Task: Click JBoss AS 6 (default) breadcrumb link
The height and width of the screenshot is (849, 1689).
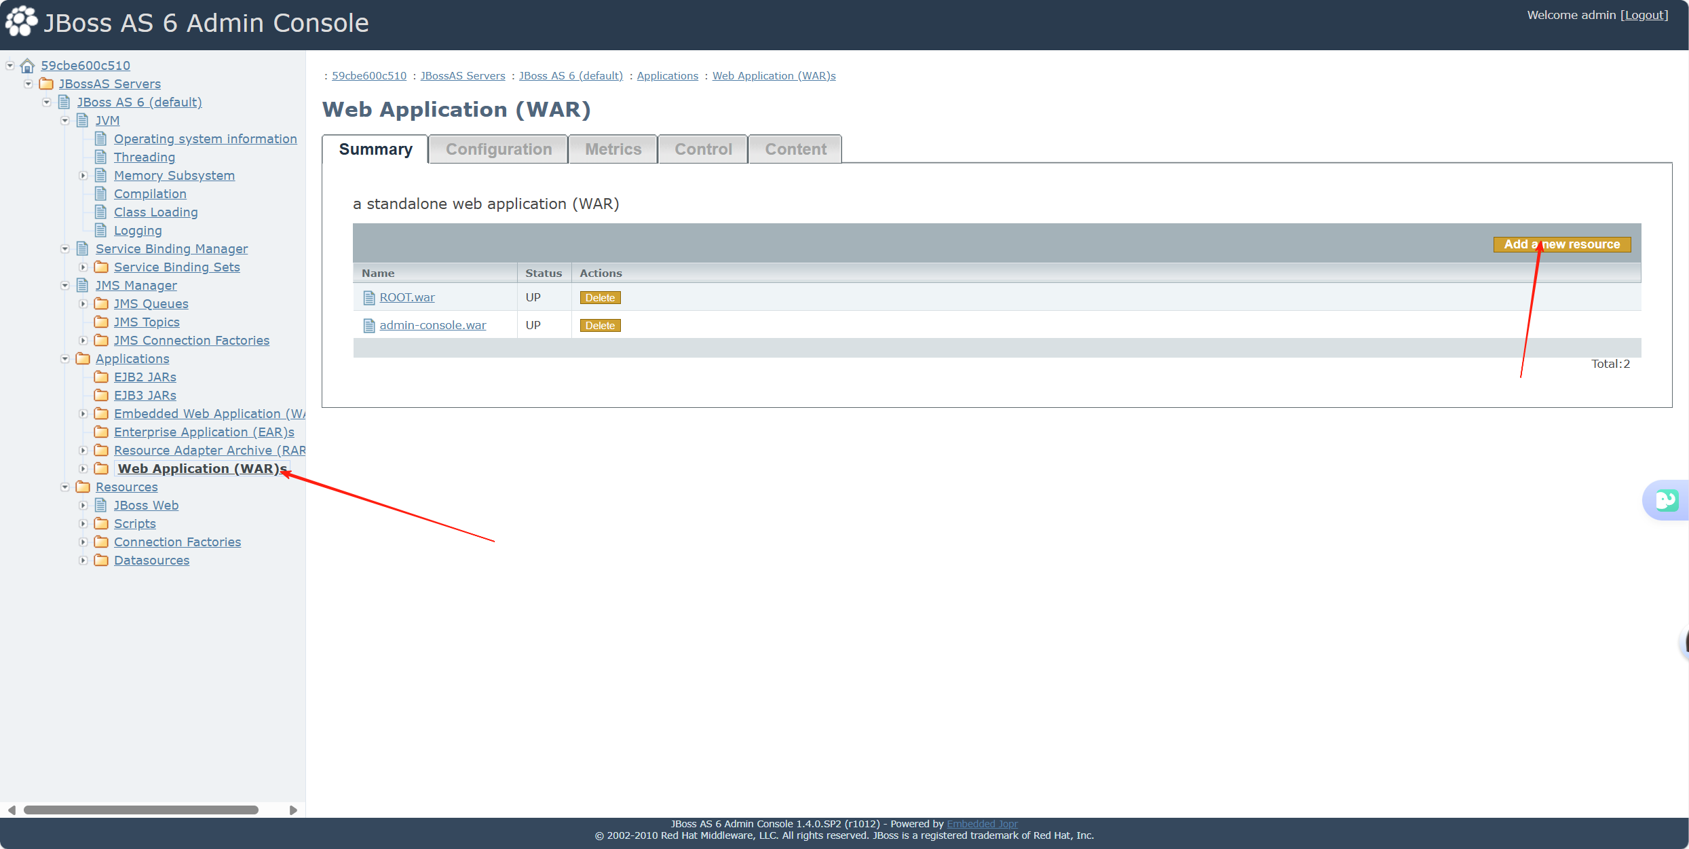Action: [x=571, y=75]
